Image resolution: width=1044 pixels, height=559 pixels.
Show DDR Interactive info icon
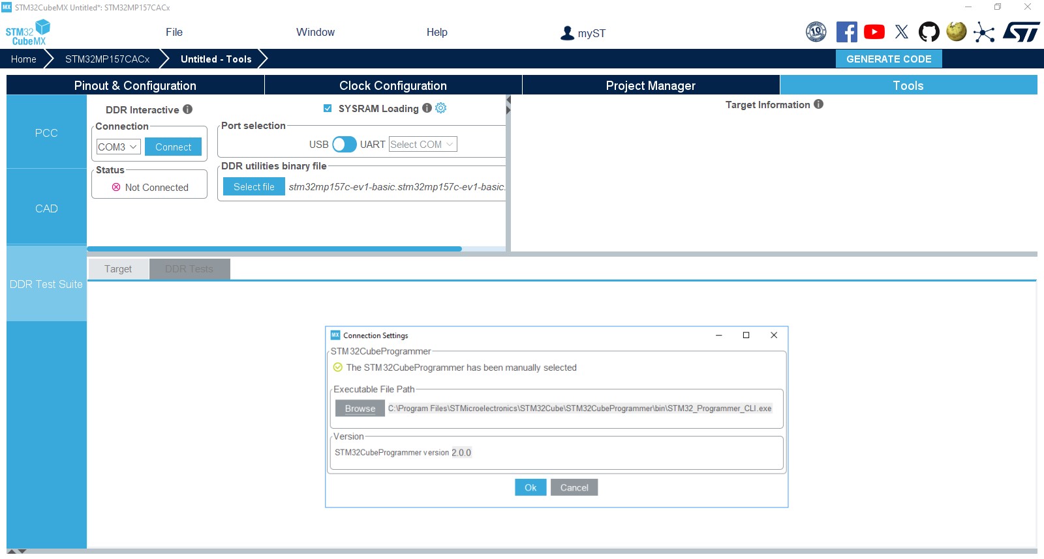(x=187, y=109)
